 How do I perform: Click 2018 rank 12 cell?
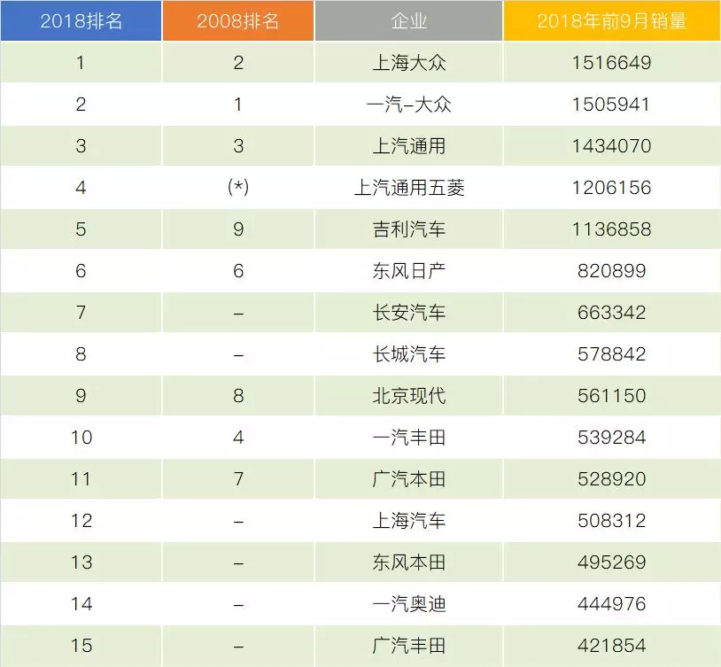81,521
